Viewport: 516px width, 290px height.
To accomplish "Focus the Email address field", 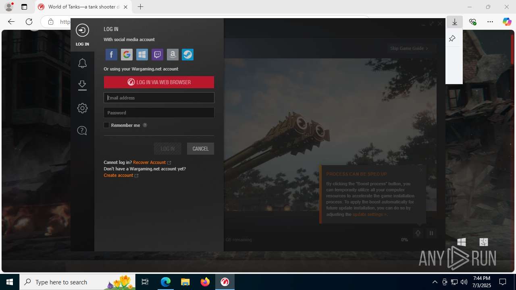I will [159, 97].
